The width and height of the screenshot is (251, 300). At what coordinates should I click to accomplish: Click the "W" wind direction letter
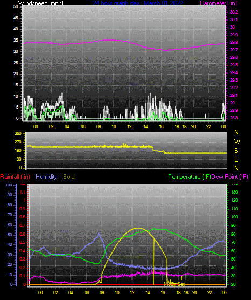point(237,142)
